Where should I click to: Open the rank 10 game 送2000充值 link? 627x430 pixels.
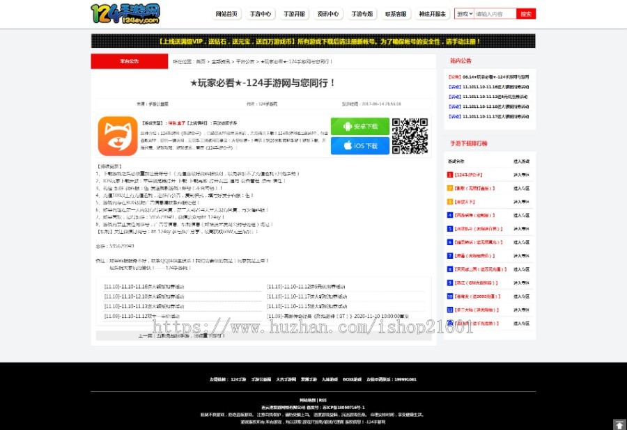(x=477, y=296)
